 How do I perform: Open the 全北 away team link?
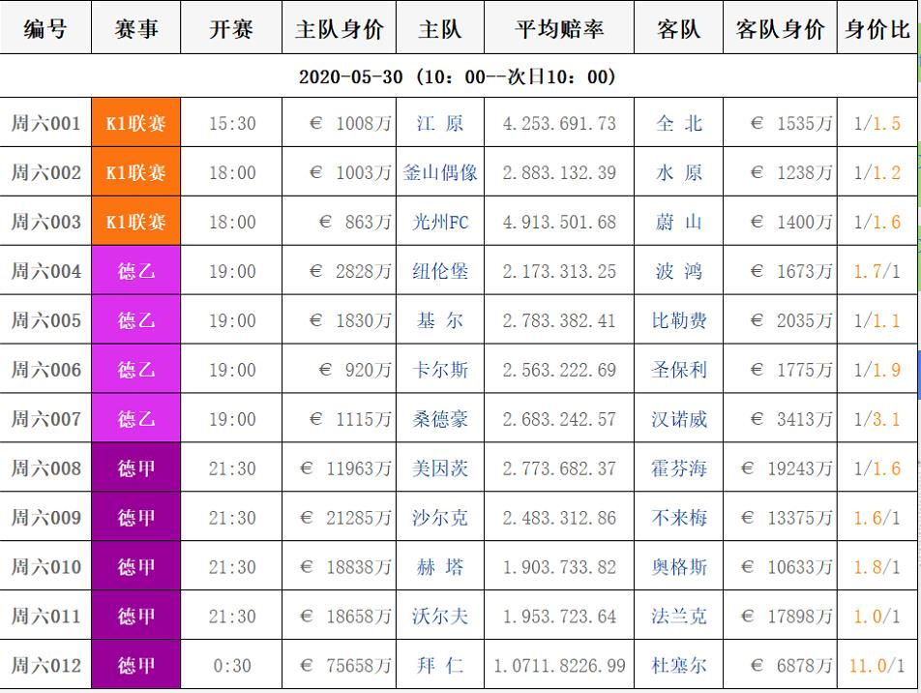tap(679, 124)
